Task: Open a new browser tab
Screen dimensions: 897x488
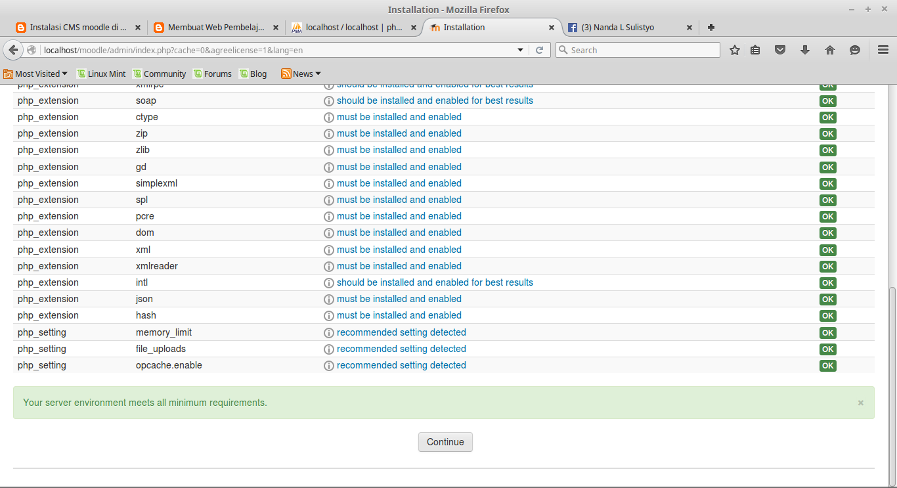Action: pos(711,27)
